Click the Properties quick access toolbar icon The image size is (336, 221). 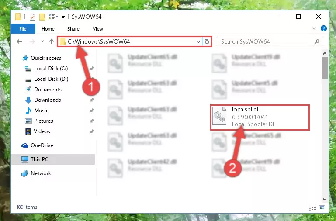(x=32, y=17)
